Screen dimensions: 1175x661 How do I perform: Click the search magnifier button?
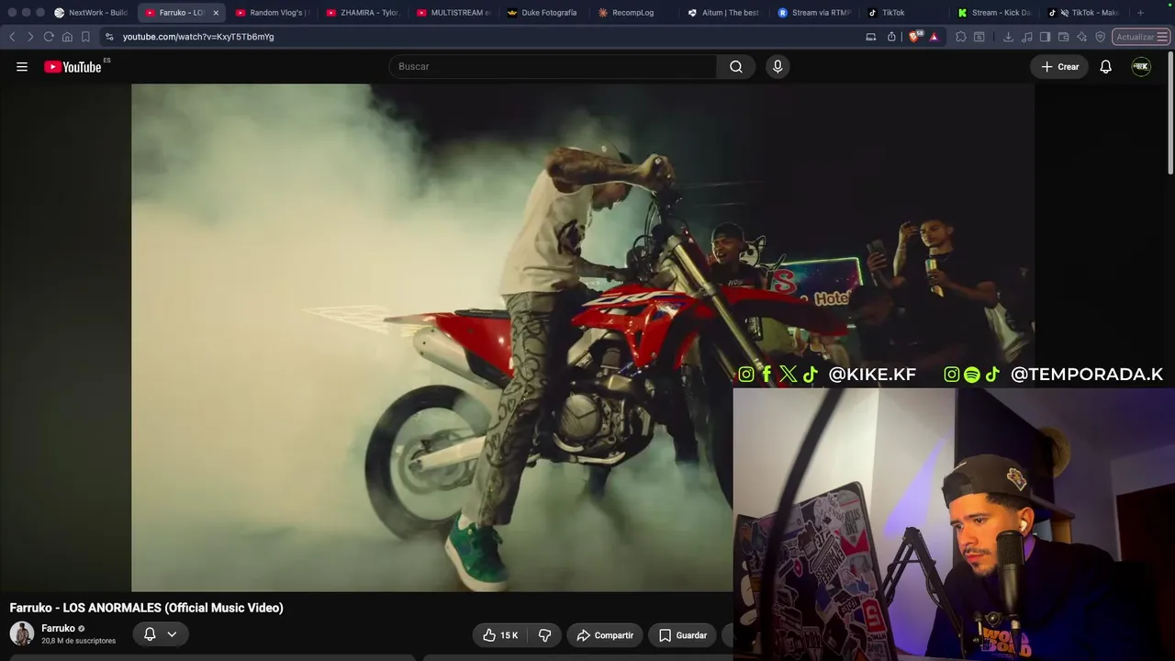[x=736, y=67]
